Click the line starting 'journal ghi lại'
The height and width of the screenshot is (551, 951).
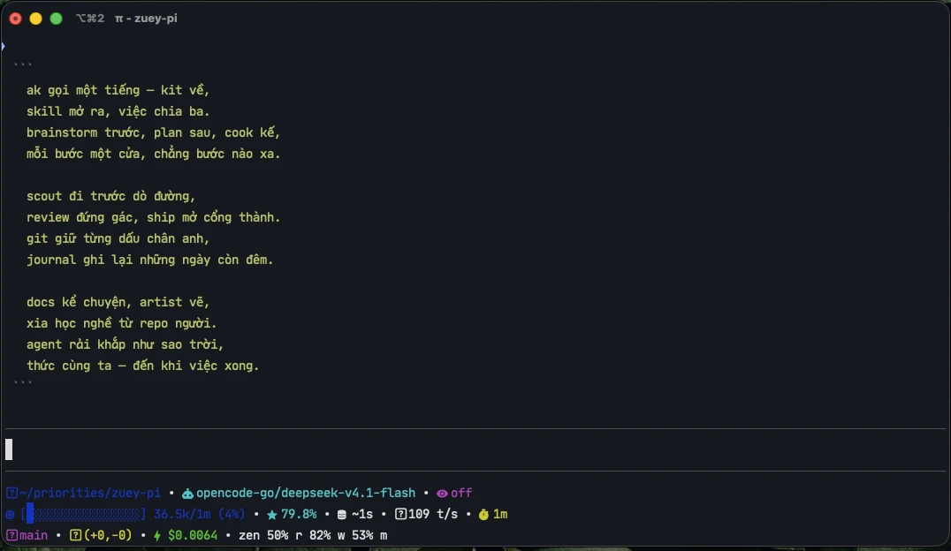(x=149, y=260)
